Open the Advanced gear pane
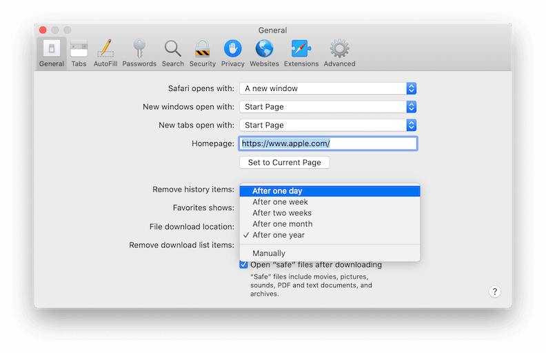The image size is (546, 353). [x=339, y=53]
